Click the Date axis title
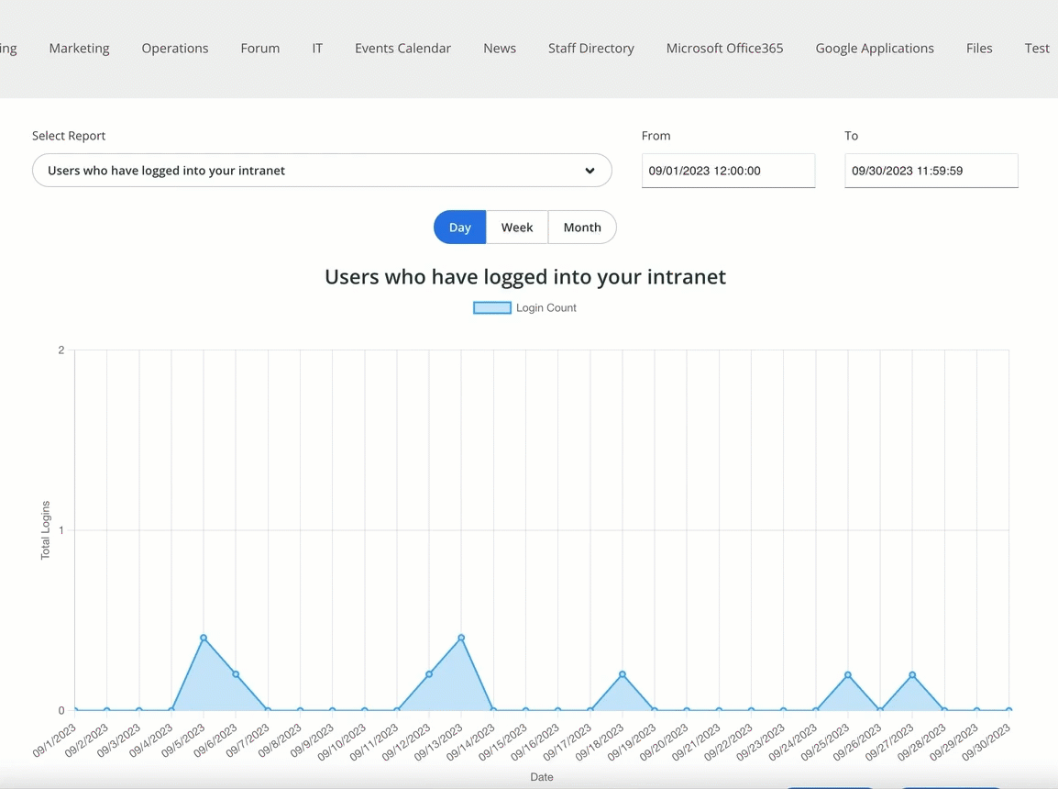Screen dimensions: 1058x789 (x=542, y=777)
